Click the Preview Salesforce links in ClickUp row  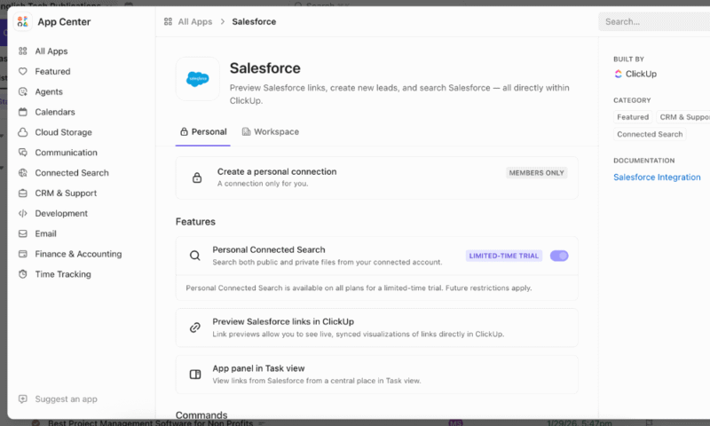click(x=376, y=327)
